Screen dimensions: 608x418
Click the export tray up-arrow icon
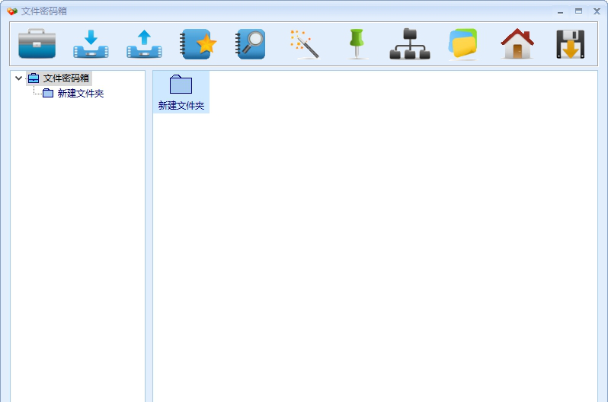[x=144, y=43]
